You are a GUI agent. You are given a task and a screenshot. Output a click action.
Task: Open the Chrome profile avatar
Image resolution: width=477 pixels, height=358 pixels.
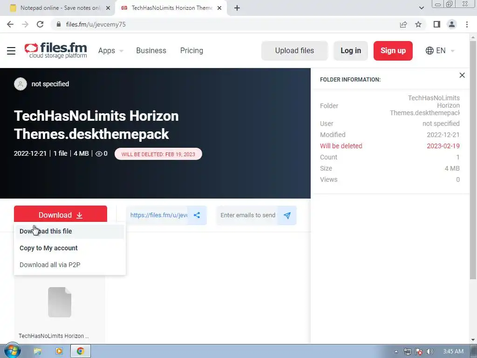click(452, 24)
